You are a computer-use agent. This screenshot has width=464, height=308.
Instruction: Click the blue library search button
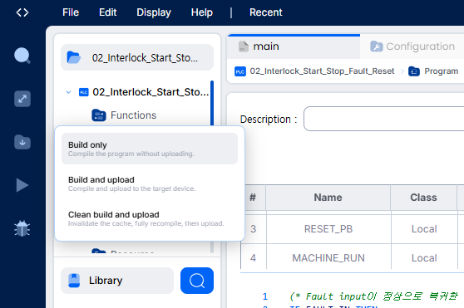[x=197, y=281]
